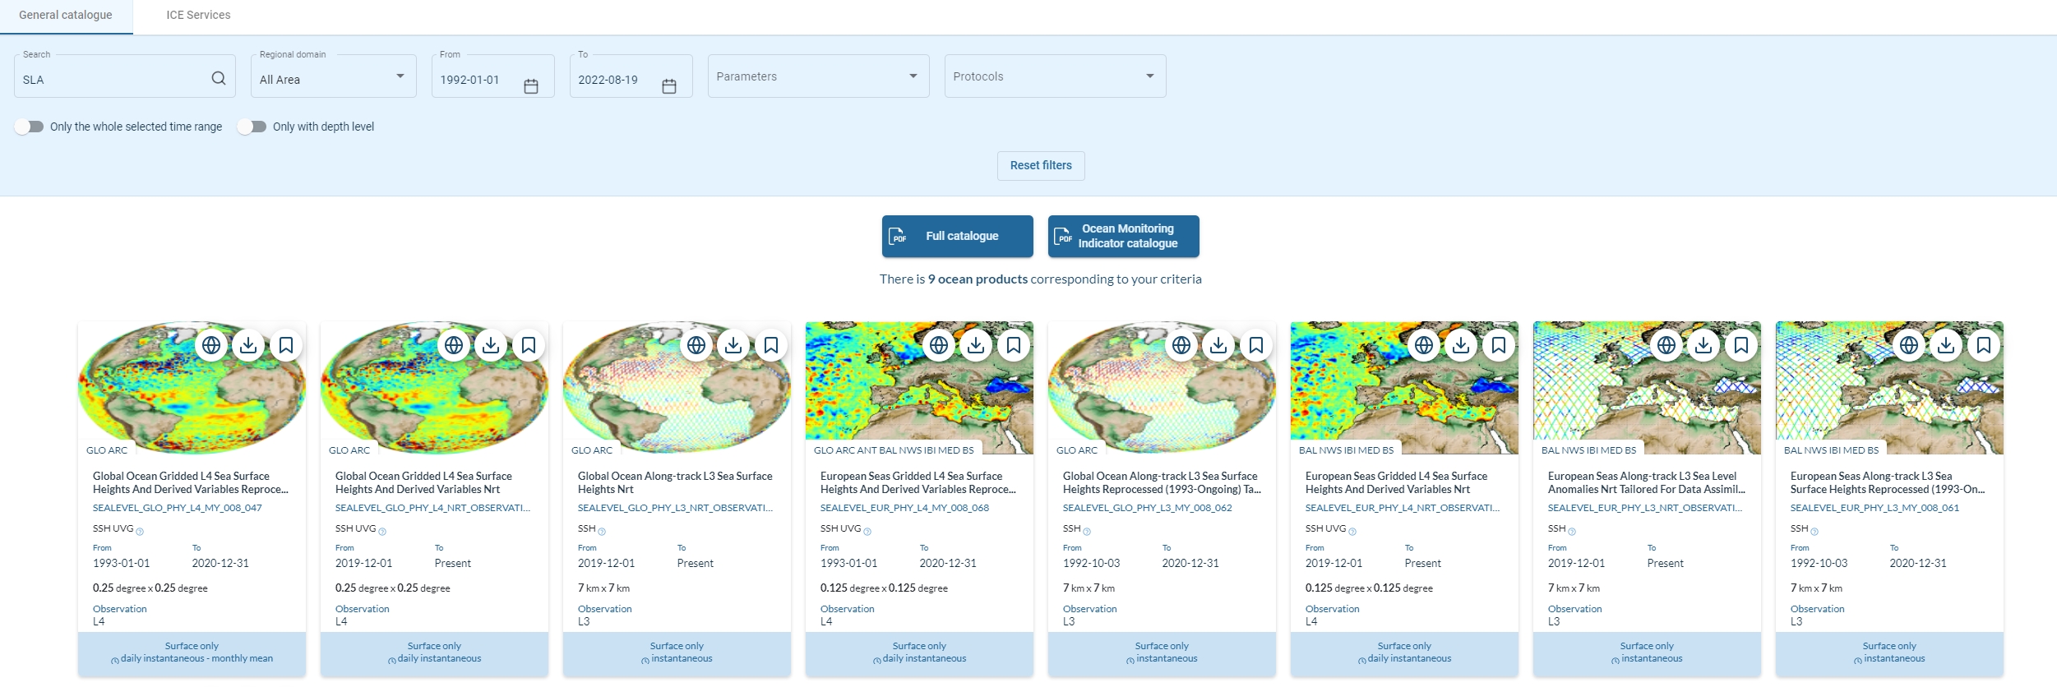The height and width of the screenshot is (687, 2057).
Task: Bookmark SEALEVEL_EUR_PHY_L4_MY_008_068 product
Action: [1014, 345]
